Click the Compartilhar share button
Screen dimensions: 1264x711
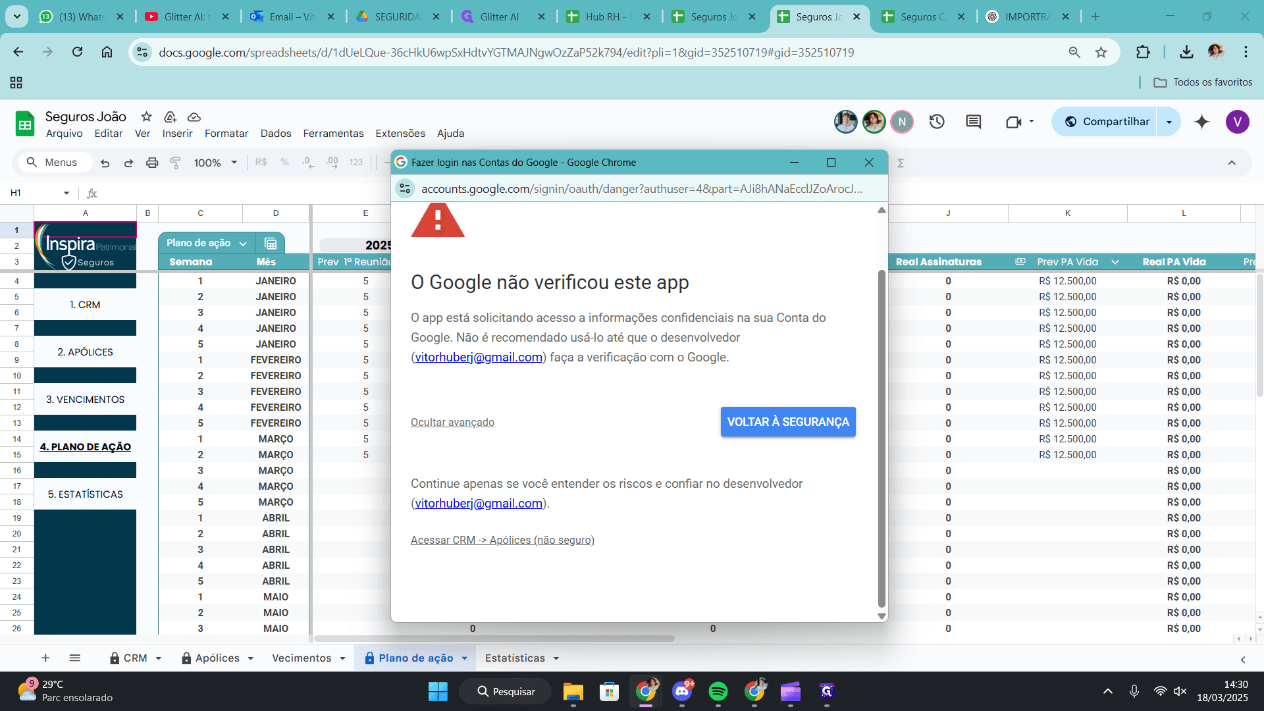[1107, 122]
